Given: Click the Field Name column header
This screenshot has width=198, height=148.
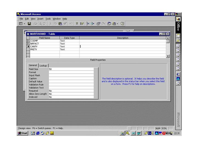Looking at the screenshot, I should point(44,38).
